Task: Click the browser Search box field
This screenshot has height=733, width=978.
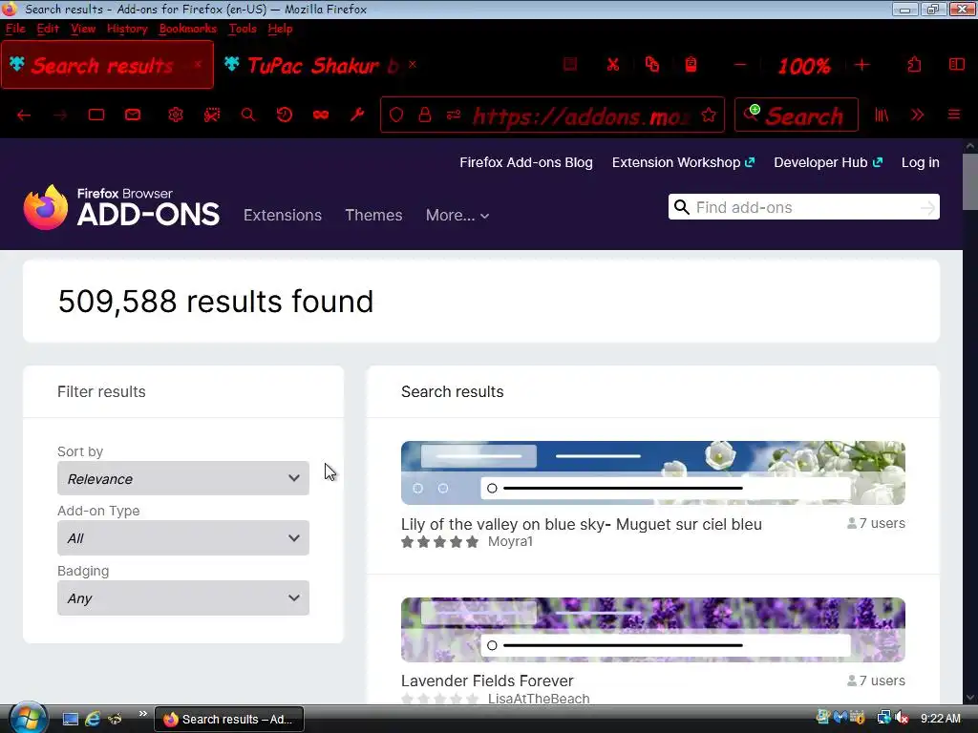Action: tap(797, 115)
